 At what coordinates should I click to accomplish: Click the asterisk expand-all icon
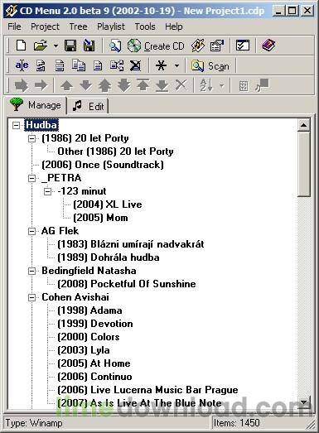point(161,65)
